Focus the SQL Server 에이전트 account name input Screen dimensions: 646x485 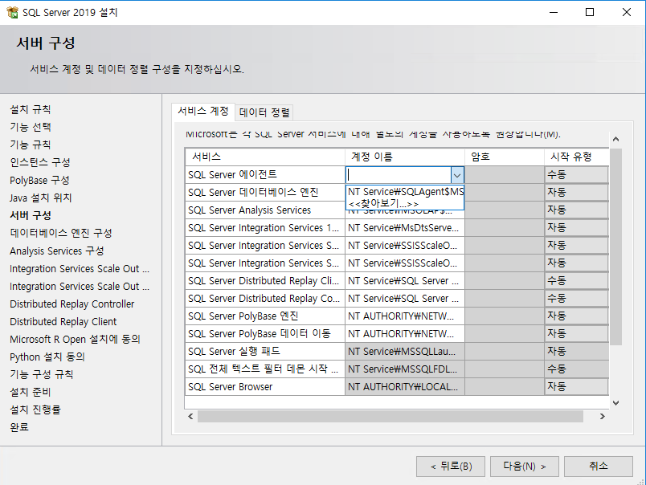click(399, 175)
